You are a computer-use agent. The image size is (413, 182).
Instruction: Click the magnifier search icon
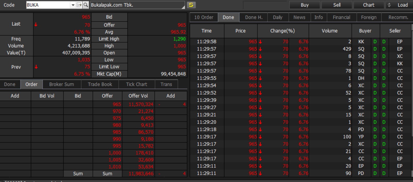click(86, 5)
